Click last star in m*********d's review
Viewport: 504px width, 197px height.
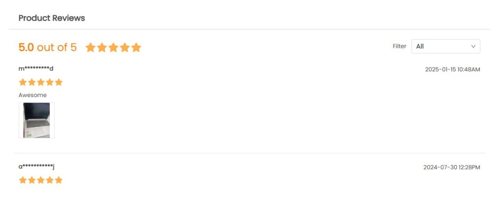(x=59, y=82)
